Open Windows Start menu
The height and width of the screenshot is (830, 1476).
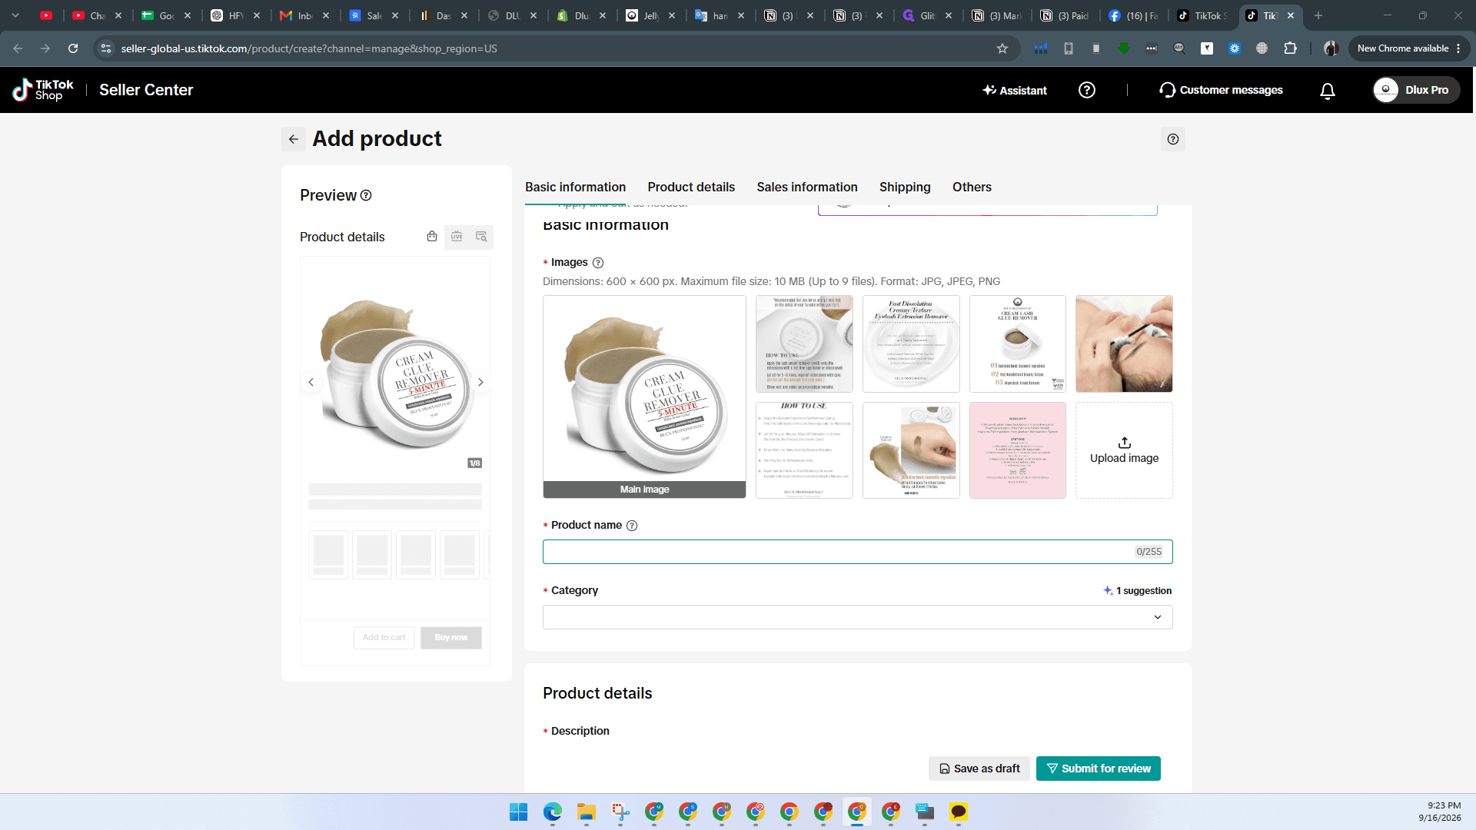tap(518, 812)
